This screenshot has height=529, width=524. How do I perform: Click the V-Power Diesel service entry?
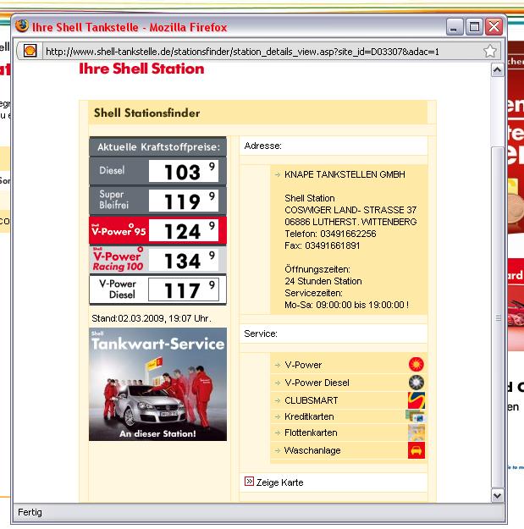point(317,383)
